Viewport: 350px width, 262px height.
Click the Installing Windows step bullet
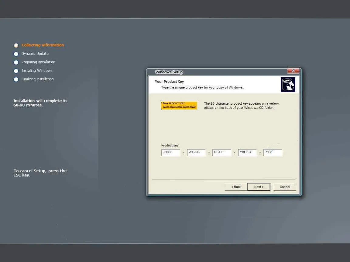click(x=16, y=71)
